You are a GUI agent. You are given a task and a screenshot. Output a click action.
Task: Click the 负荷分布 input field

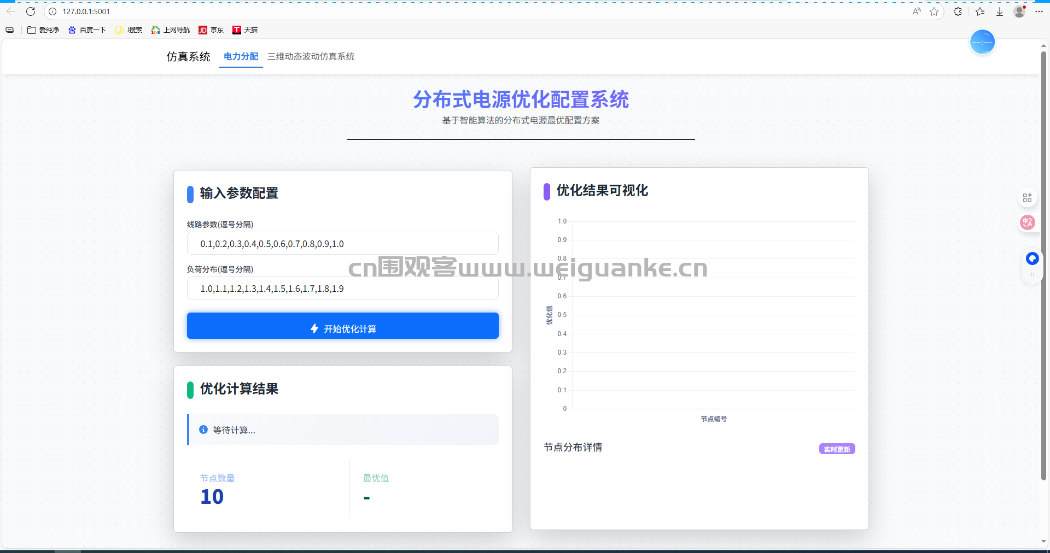point(342,289)
